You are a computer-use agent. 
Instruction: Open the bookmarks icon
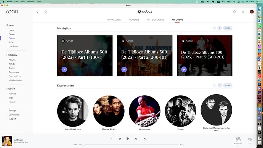tap(234, 11)
